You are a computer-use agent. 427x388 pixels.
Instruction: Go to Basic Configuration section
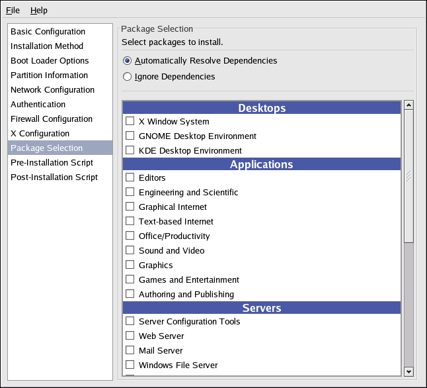tap(48, 32)
